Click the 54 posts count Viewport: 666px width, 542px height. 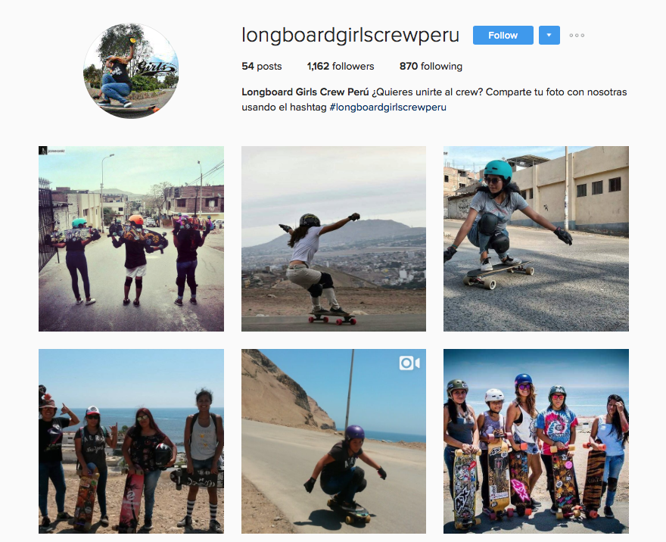(x=262, y=67)
